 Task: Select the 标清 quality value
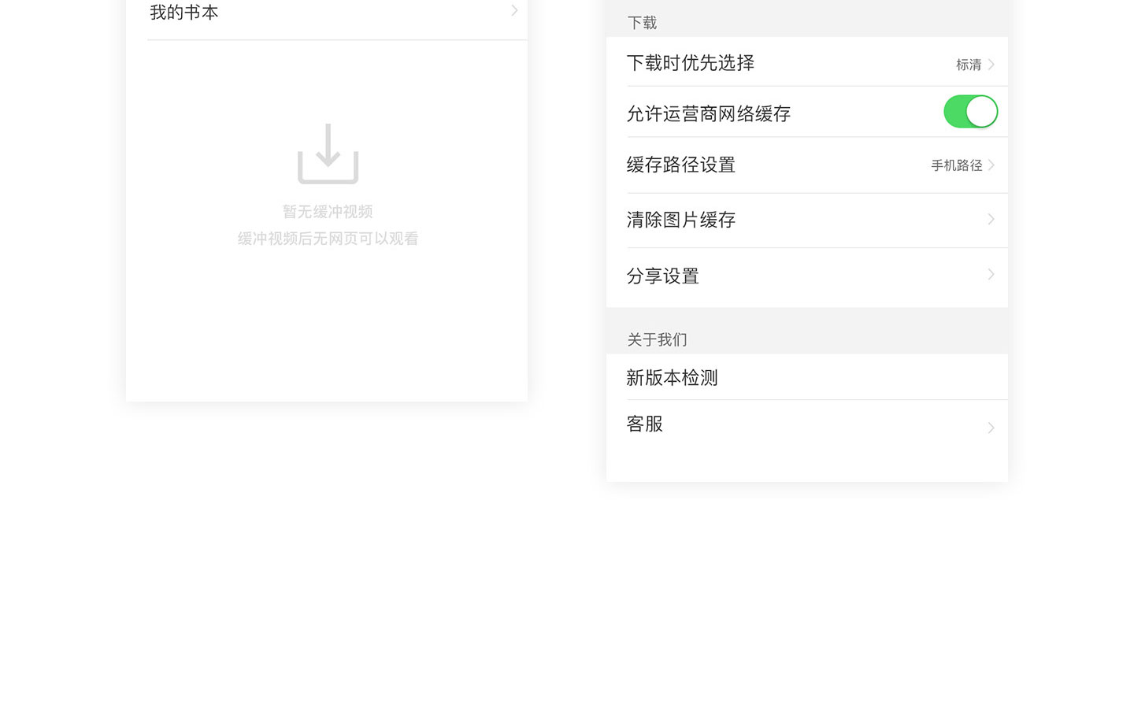point(968,65)
